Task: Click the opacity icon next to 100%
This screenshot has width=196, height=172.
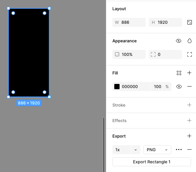Action: click(117, 54)
